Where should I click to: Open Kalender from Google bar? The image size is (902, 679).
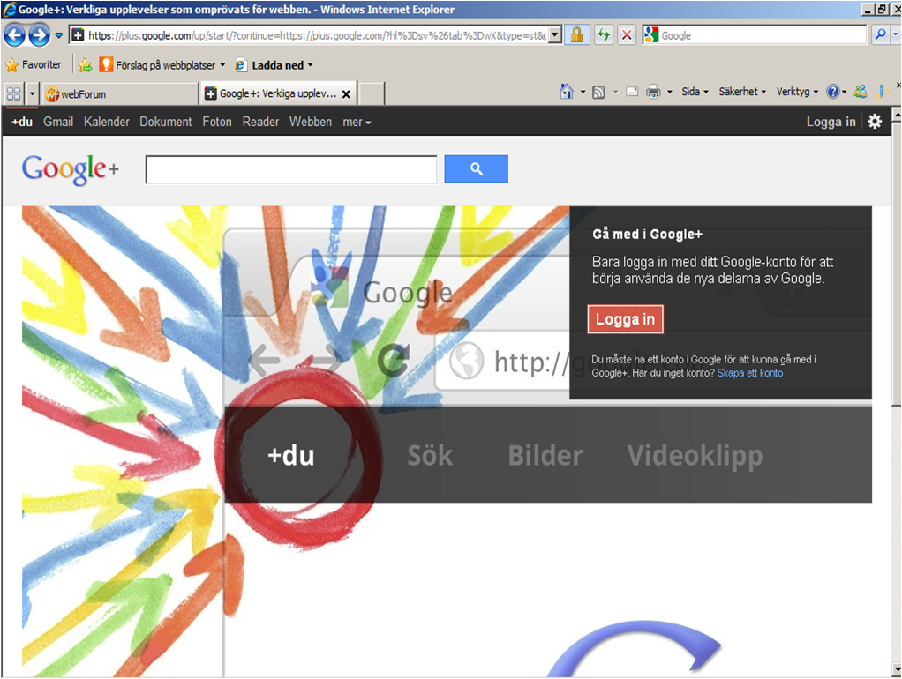click(107, 122)
